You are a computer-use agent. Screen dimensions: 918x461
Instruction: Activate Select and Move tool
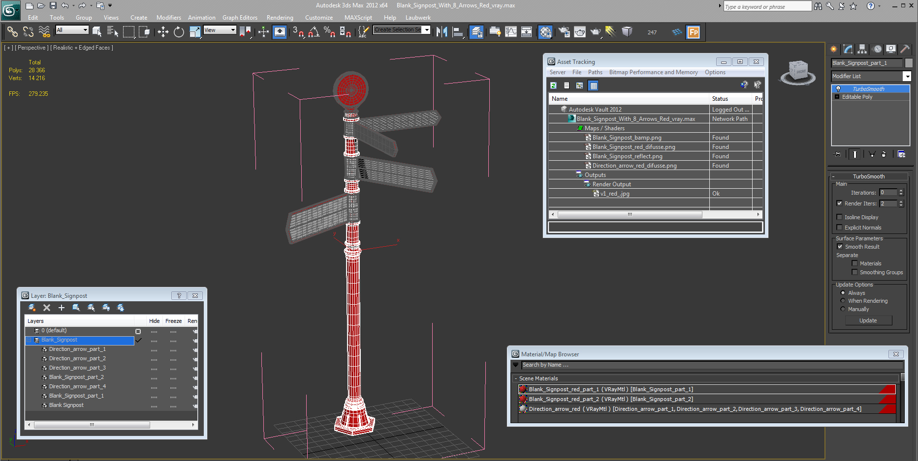point(163,32)
